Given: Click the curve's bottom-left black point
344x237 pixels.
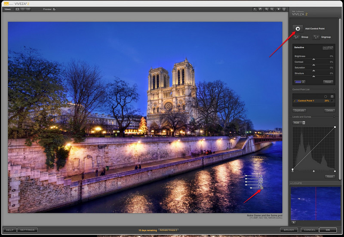Looking at the screenshot, I should [x=292, y=169].
